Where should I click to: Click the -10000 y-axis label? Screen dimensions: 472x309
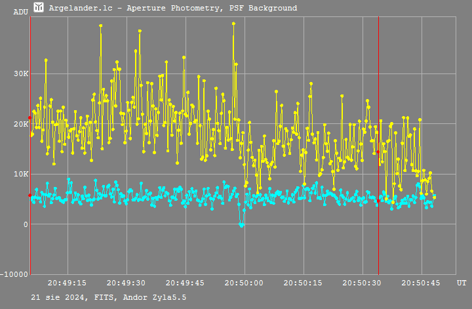[14, 274]
